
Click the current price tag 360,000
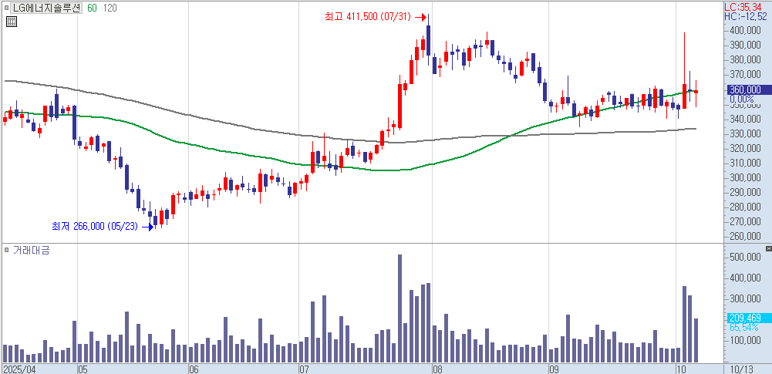point(745,89)
